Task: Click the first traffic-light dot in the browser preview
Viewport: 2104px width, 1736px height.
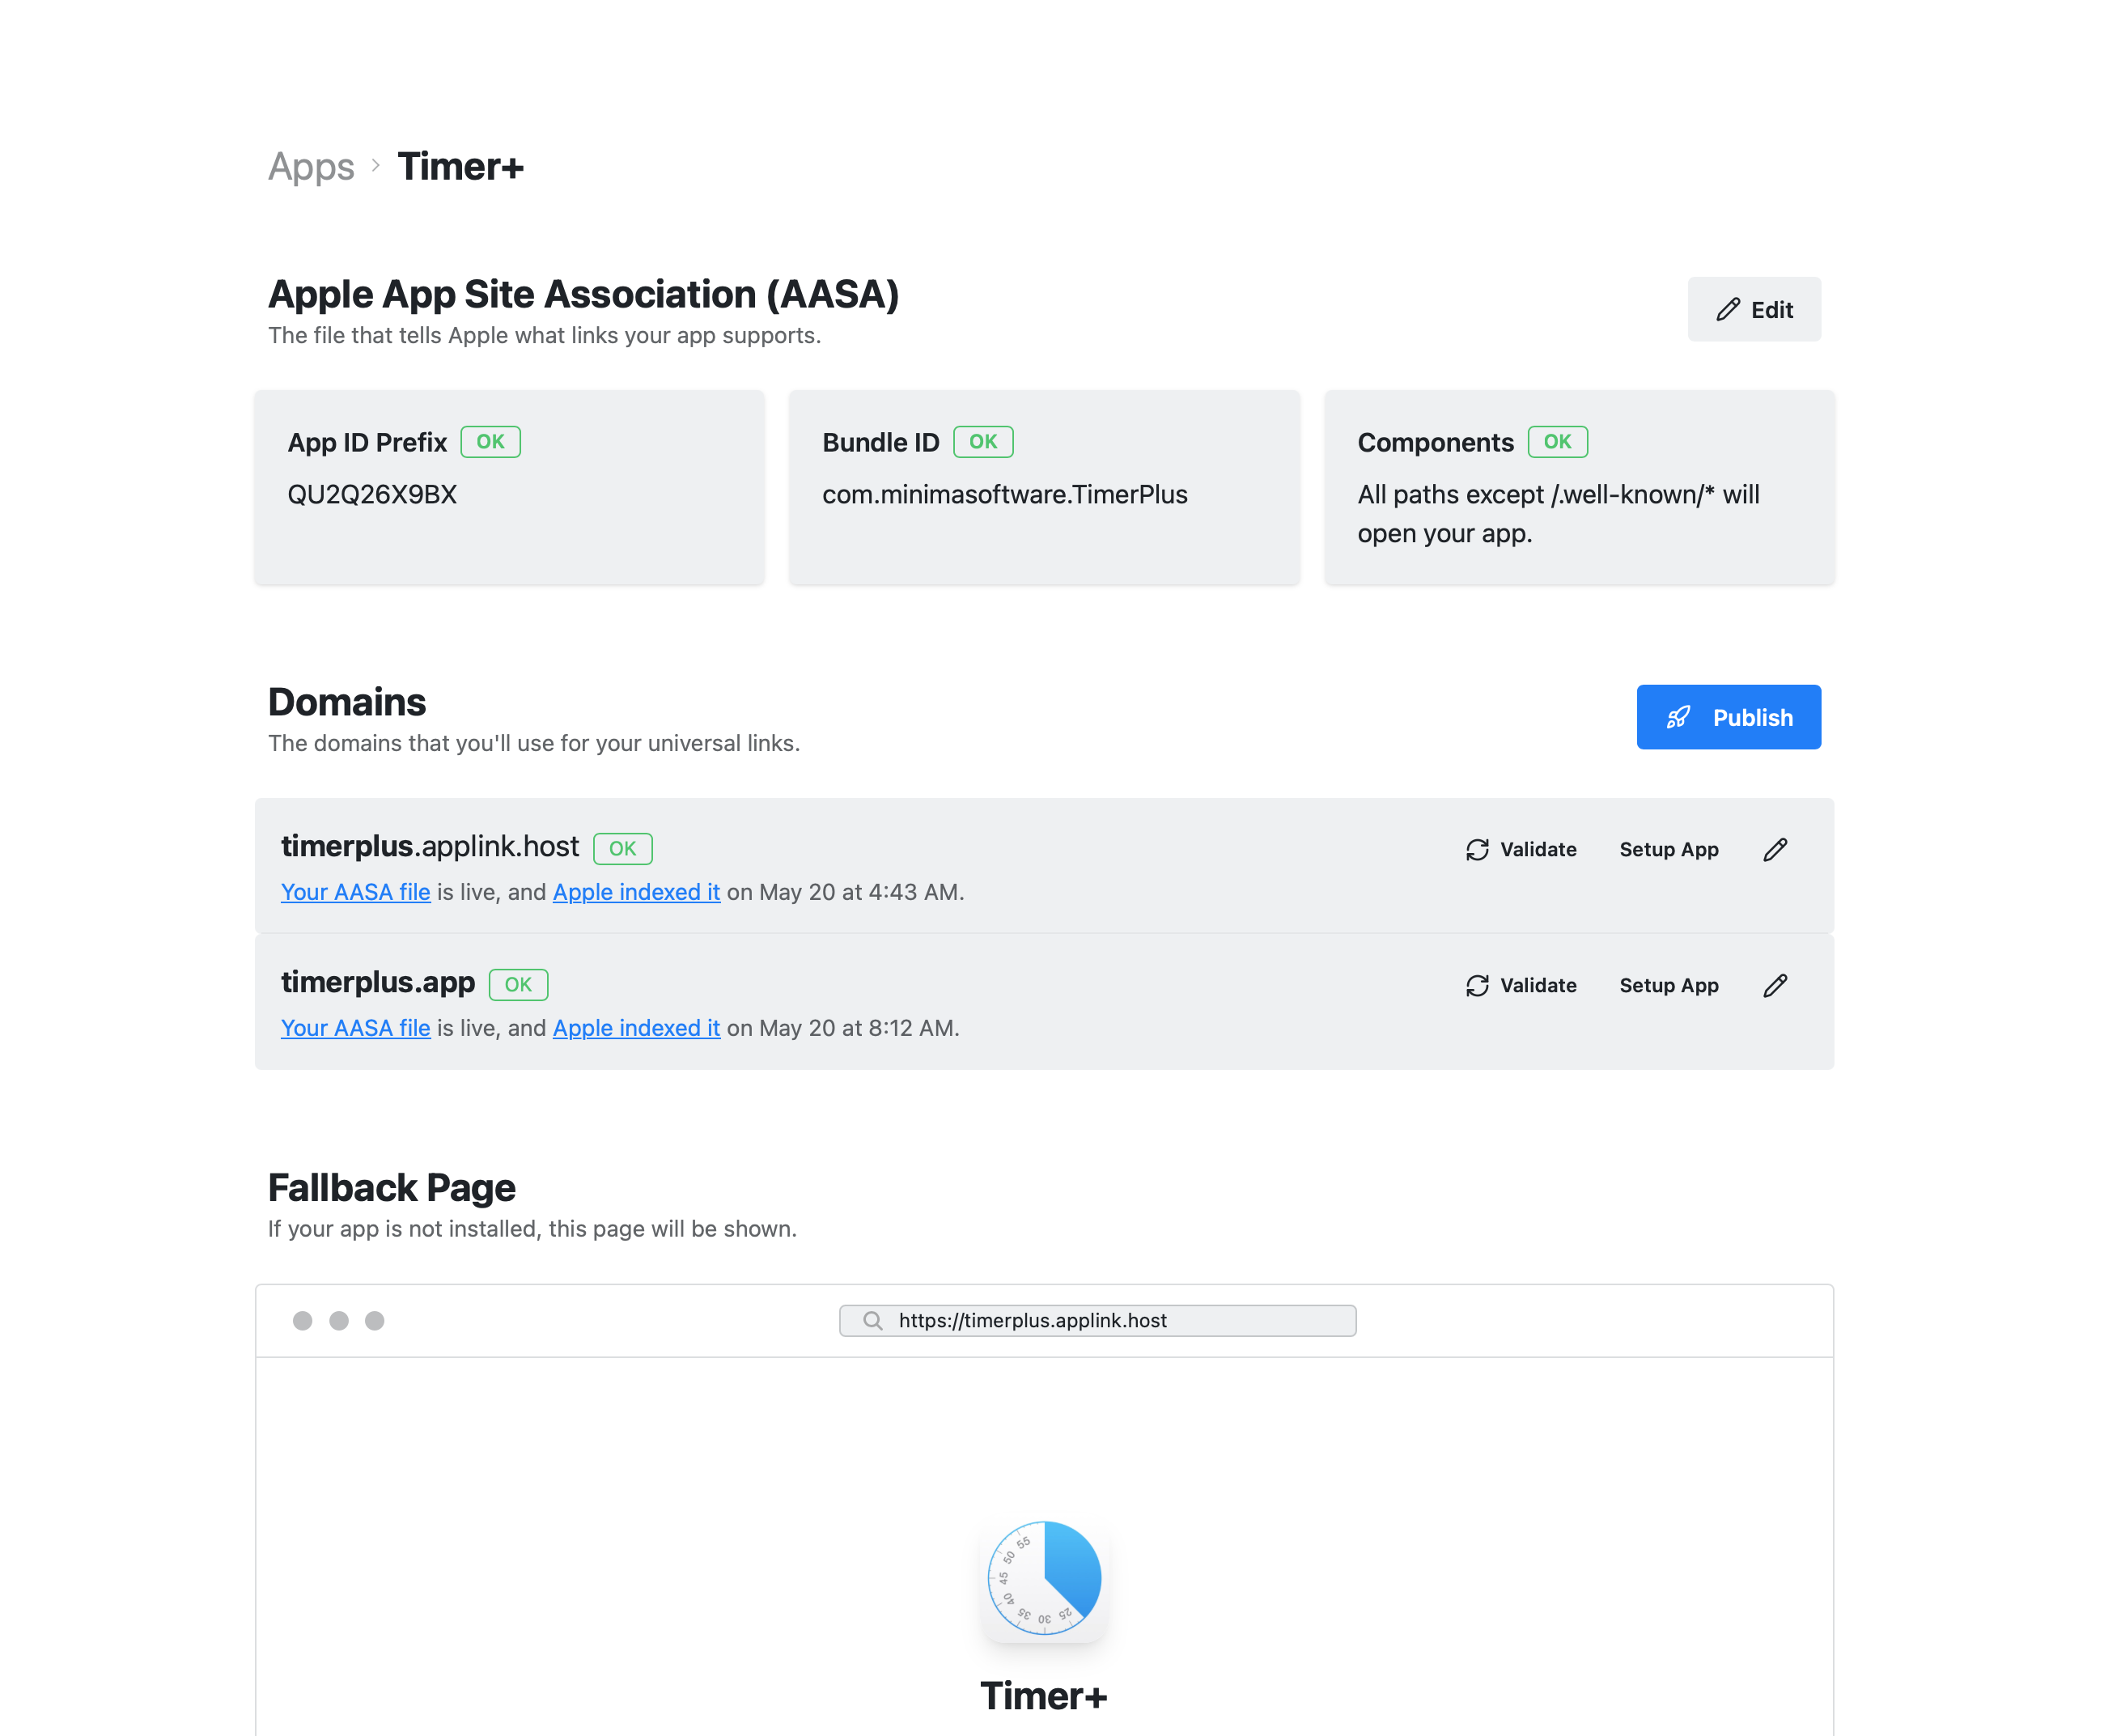Action: coord(301,1320)
